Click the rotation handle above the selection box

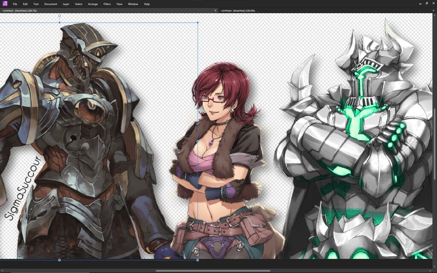[x=59, y=16]
